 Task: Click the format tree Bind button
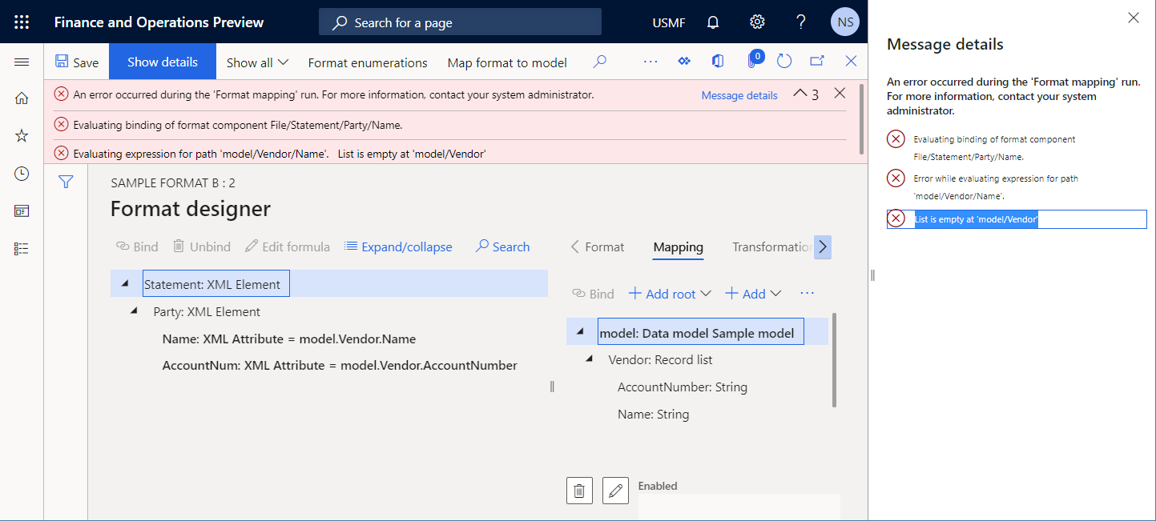point(137,246)
